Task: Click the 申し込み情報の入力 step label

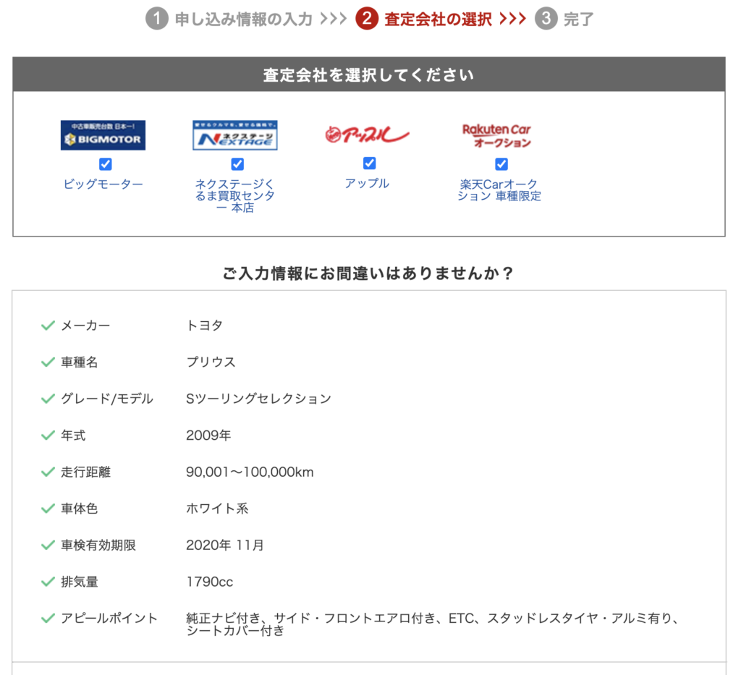Action: [244, 20]
